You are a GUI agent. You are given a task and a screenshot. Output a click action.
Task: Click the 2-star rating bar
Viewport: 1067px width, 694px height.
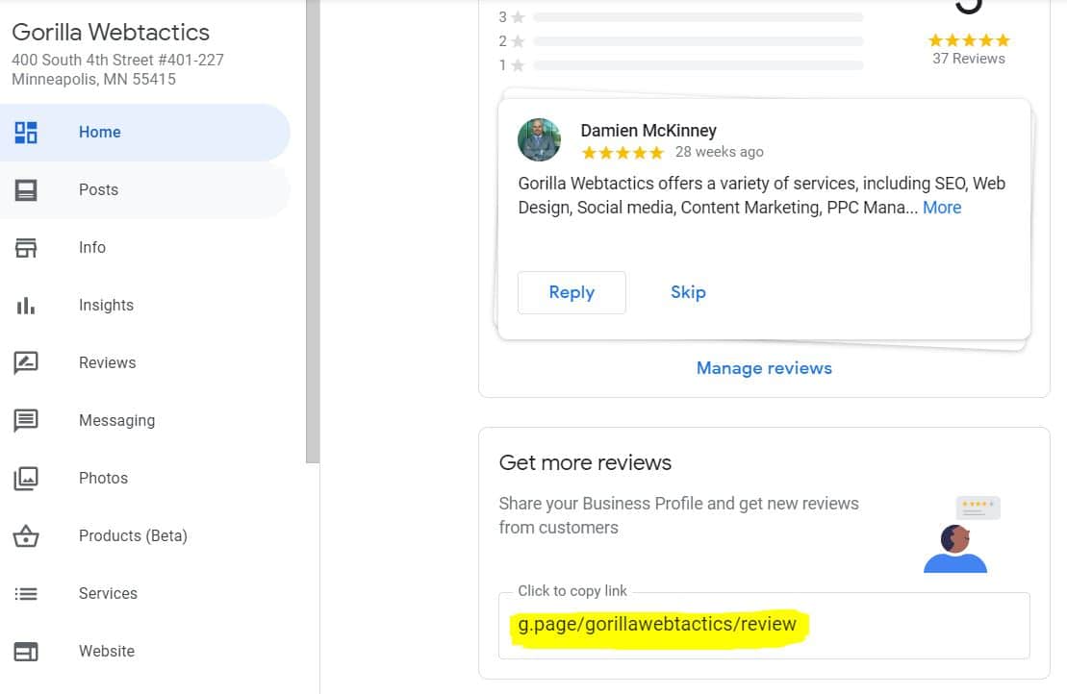coord(699,41)
